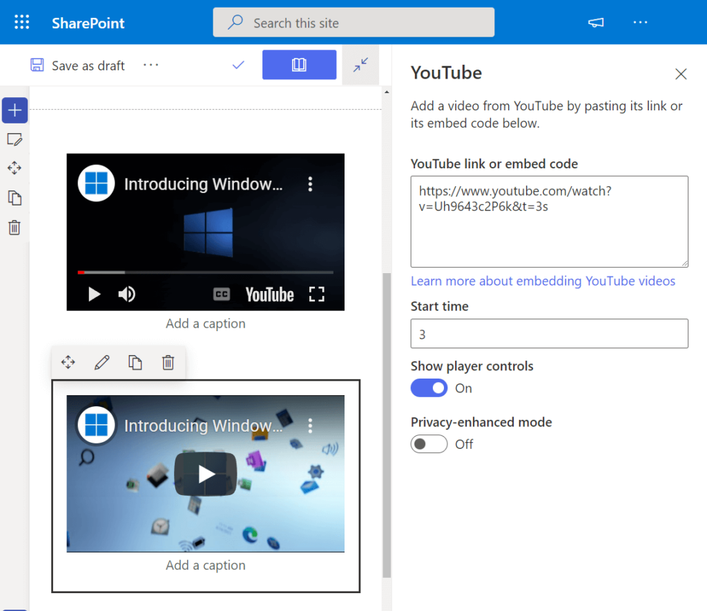
Task: Open the first video in fullscreen
Action: [x=316, y=294]
